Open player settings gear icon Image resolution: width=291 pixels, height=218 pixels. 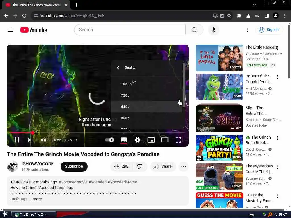pyautogui.click(x=137, y=140)
